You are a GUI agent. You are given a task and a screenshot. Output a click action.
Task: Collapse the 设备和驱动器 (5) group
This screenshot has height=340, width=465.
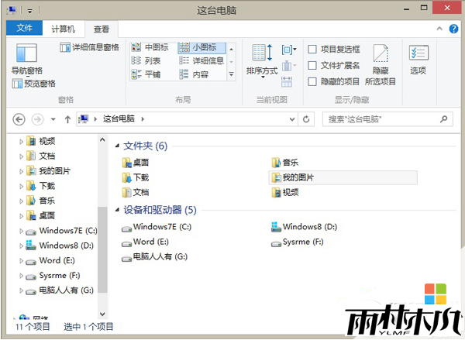(x=118, y=210)
